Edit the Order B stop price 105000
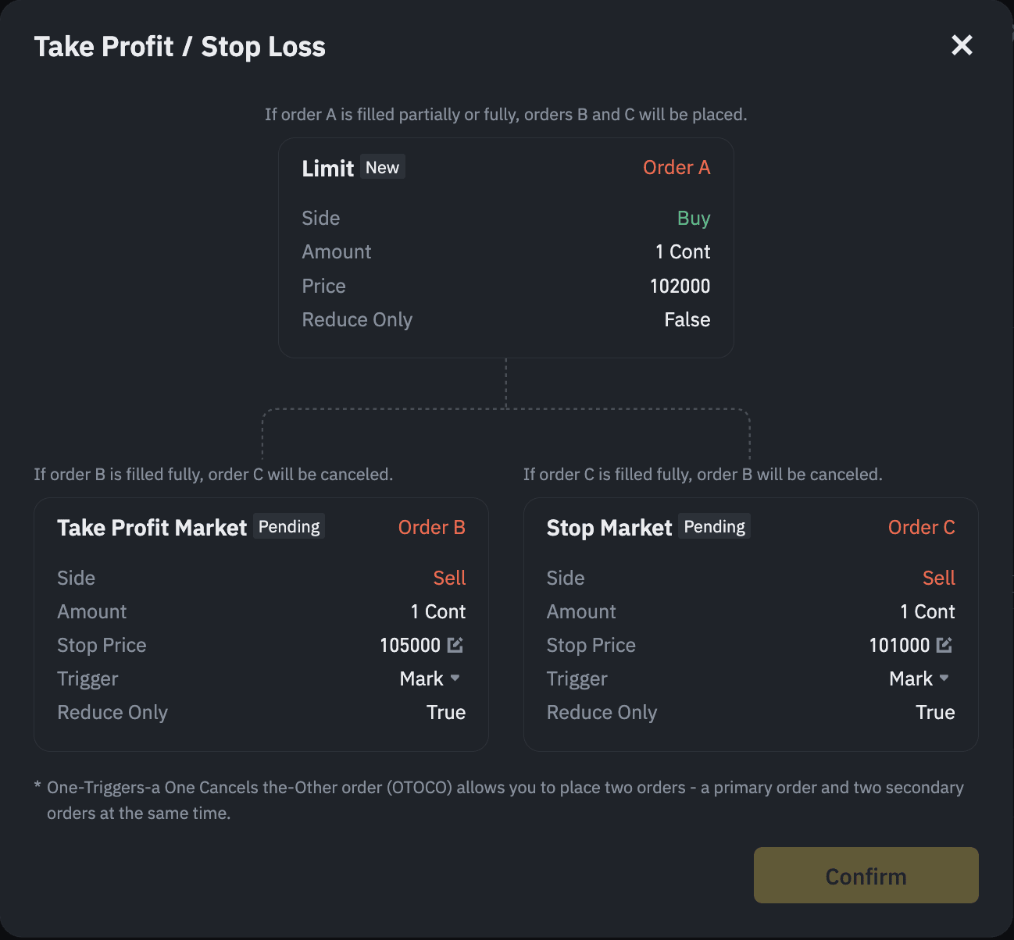Screen dimensions: 1014x940 [x=455, y=645]
